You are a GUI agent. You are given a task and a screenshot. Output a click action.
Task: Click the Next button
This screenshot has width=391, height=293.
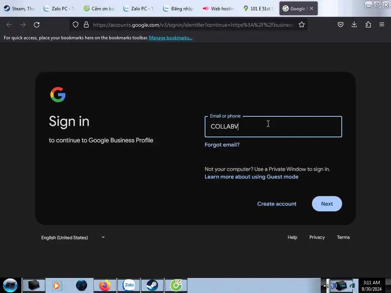pos(327,204)
